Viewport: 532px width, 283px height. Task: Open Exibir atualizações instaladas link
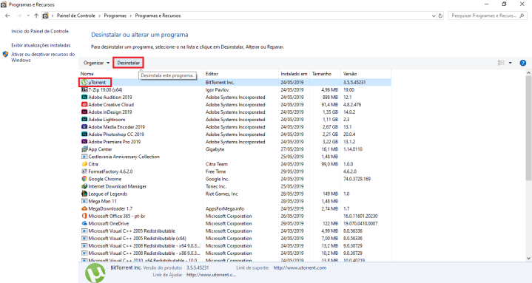point(41,45)
